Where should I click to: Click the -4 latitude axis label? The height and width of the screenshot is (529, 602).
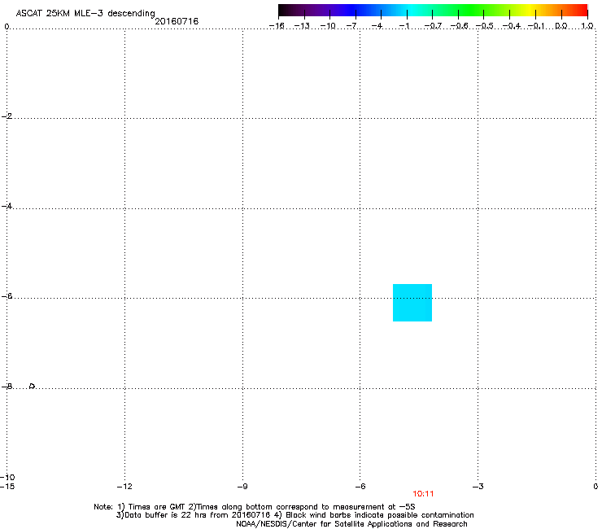[7, 206]
